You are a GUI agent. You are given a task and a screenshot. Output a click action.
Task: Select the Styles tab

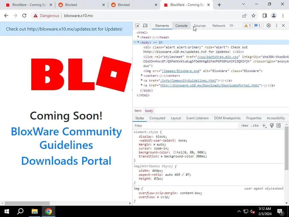coord(139,118)
